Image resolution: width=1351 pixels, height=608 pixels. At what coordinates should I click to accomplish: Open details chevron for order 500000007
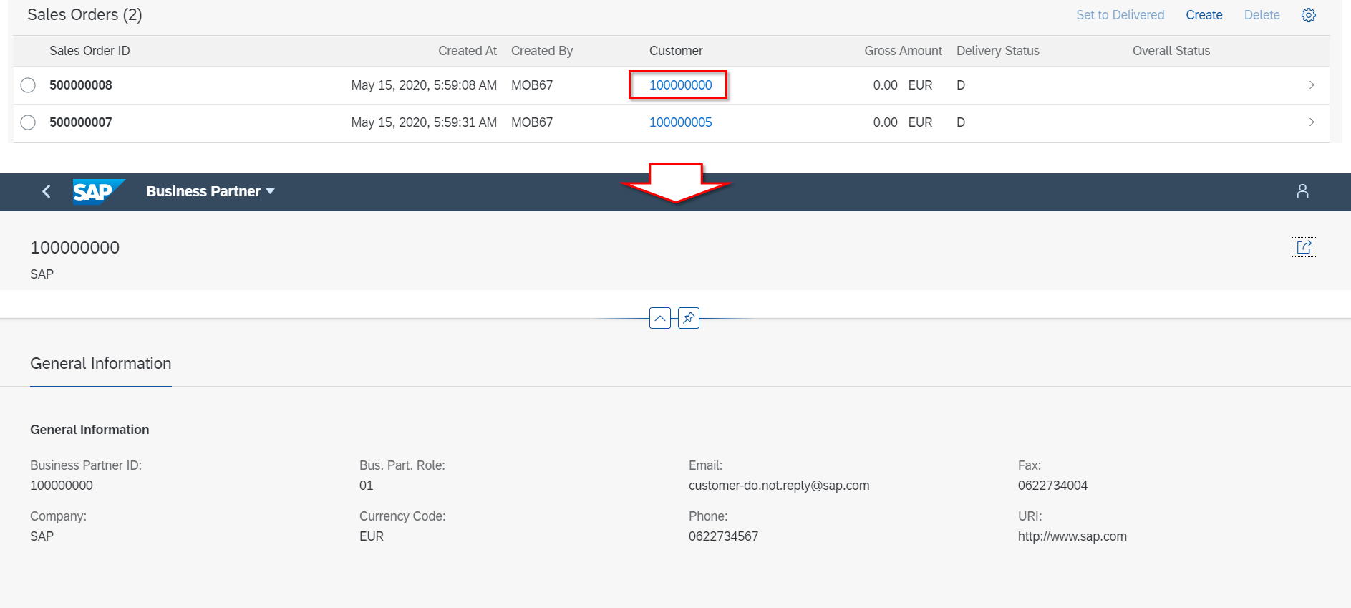(x=1312, y=122)
